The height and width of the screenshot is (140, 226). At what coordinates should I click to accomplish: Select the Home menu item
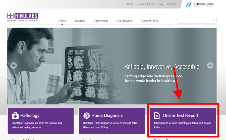click(62, 21)
